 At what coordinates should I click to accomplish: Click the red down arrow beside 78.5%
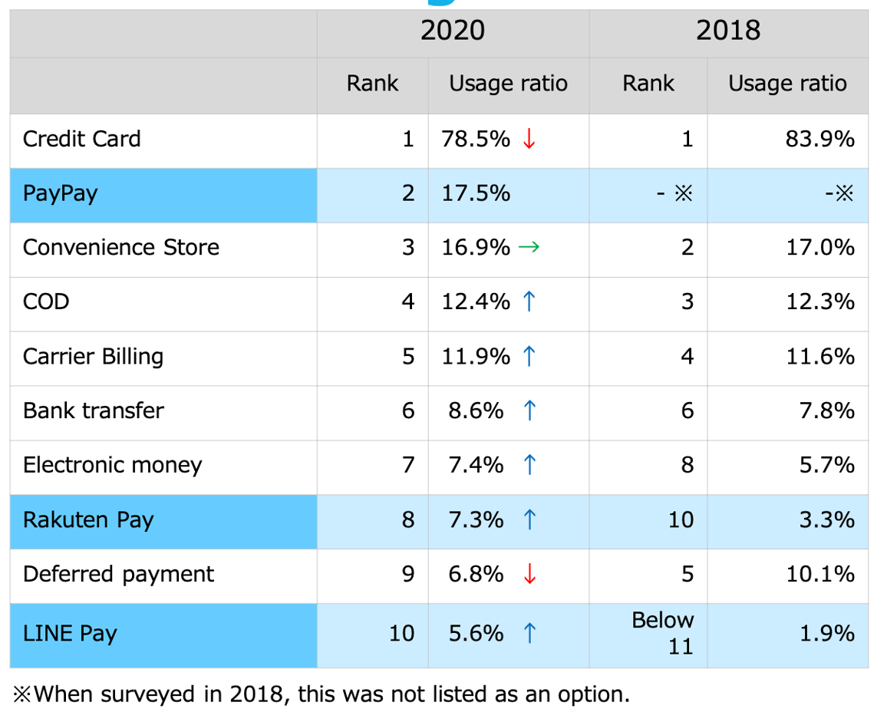529,139
